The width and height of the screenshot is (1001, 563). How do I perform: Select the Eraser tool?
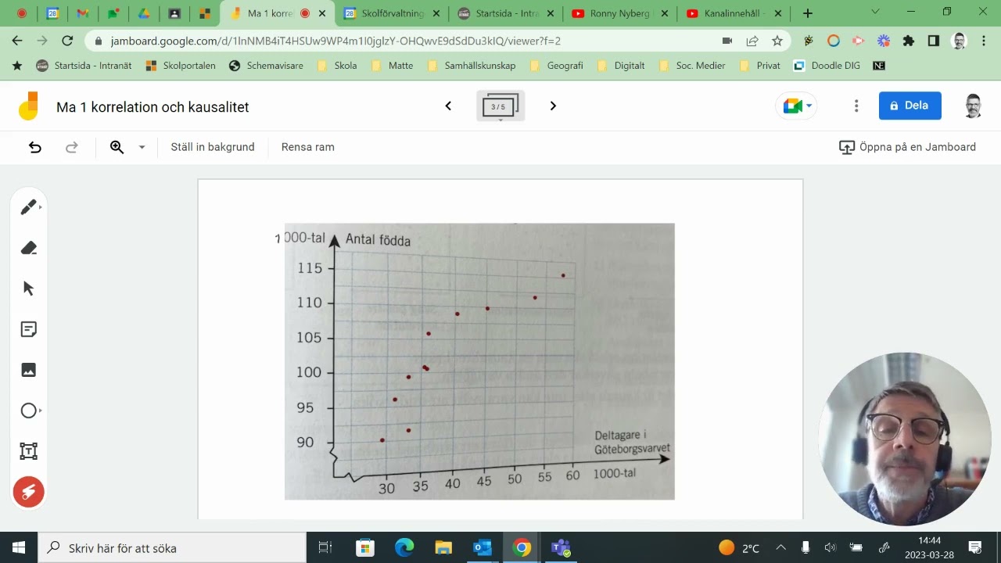29,248
